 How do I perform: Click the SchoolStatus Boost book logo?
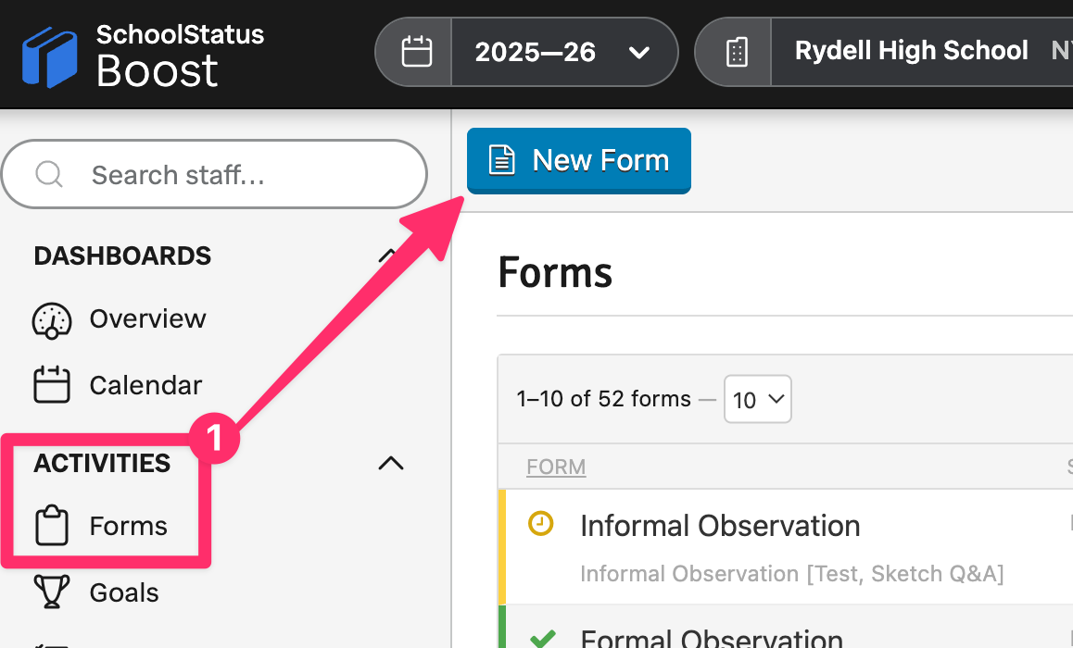49,57
